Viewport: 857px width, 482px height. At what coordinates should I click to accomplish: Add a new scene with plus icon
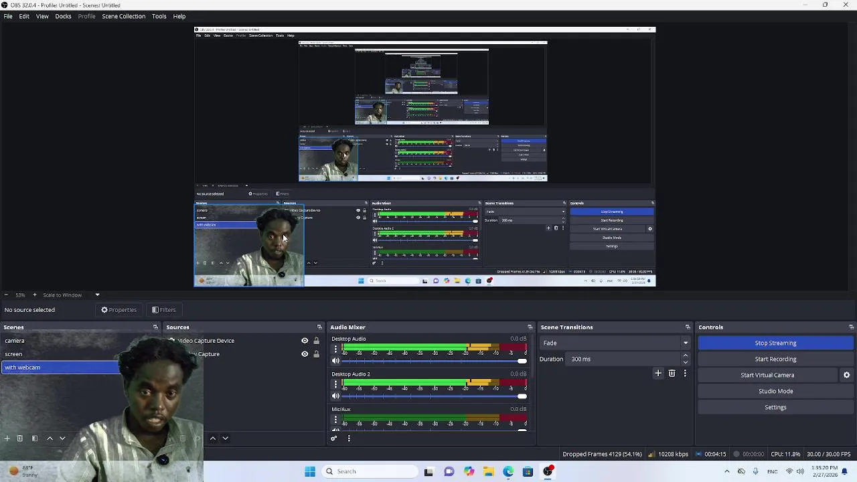pyautogui.click(x=7, y=438)
